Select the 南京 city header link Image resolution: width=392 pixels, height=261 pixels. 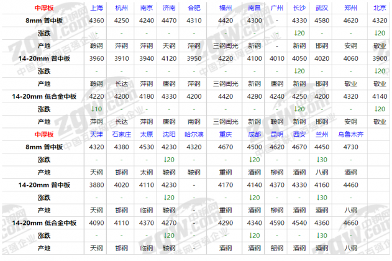tap(147, 9)
